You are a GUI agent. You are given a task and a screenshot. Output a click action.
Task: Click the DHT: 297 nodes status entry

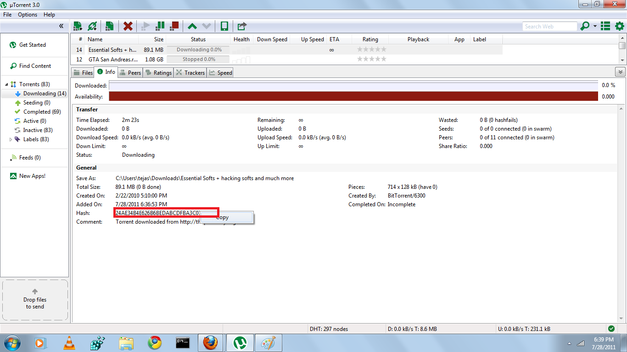[x=329, y=329]
